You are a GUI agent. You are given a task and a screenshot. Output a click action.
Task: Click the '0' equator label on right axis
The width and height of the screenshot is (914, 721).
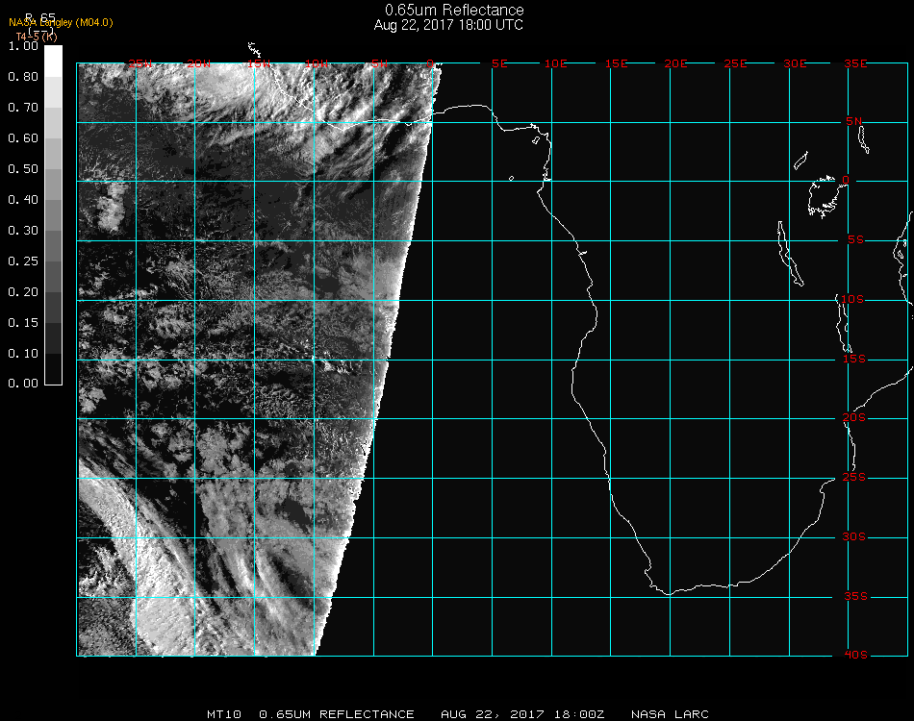pyautogui.click(x=846, y=180)
